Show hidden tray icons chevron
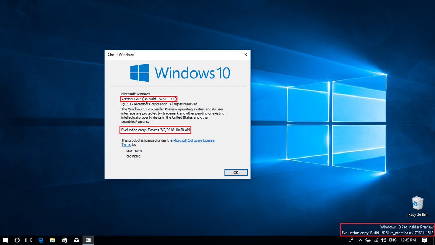 pos(360,240)
